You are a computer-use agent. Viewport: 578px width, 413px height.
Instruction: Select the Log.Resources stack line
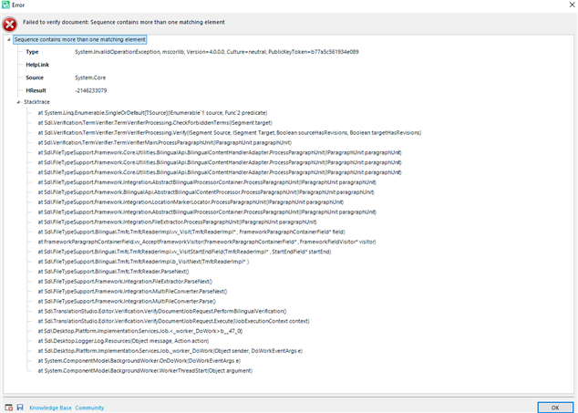click(123, 341)
